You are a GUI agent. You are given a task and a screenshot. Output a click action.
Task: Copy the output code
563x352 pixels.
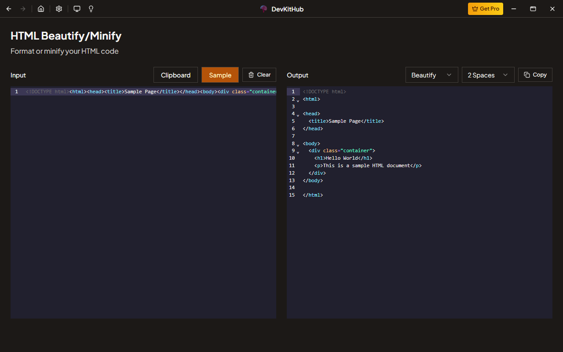(535, 75)
